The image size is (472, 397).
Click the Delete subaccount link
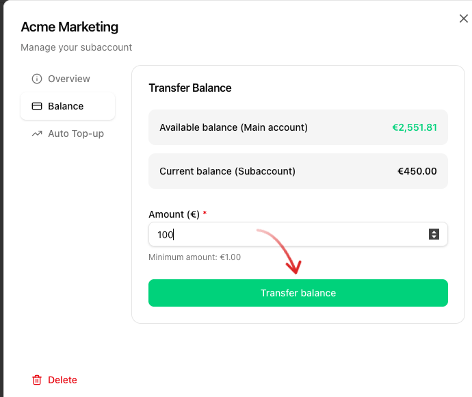(x=55, y=380)
